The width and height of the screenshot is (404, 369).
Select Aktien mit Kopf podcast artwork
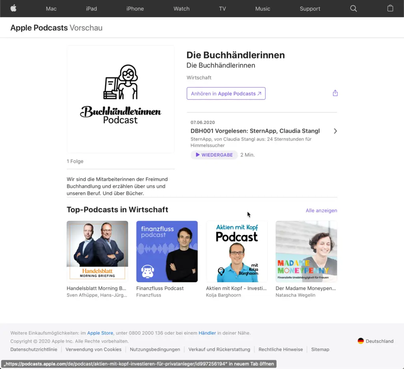(237, 251)
